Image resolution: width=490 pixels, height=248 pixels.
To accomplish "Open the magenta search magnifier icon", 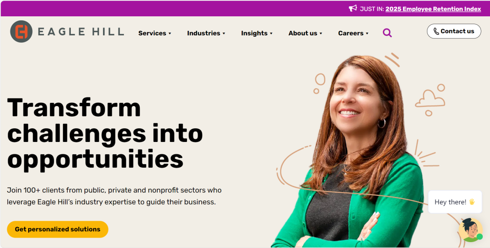I will (387, 33).
